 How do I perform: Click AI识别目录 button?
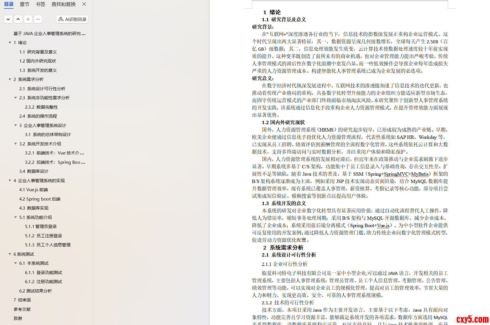point(72,19)
